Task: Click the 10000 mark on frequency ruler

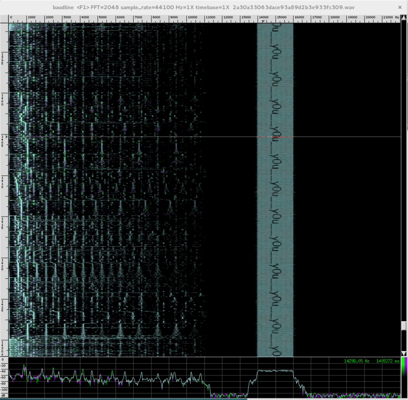Action: 192,17
